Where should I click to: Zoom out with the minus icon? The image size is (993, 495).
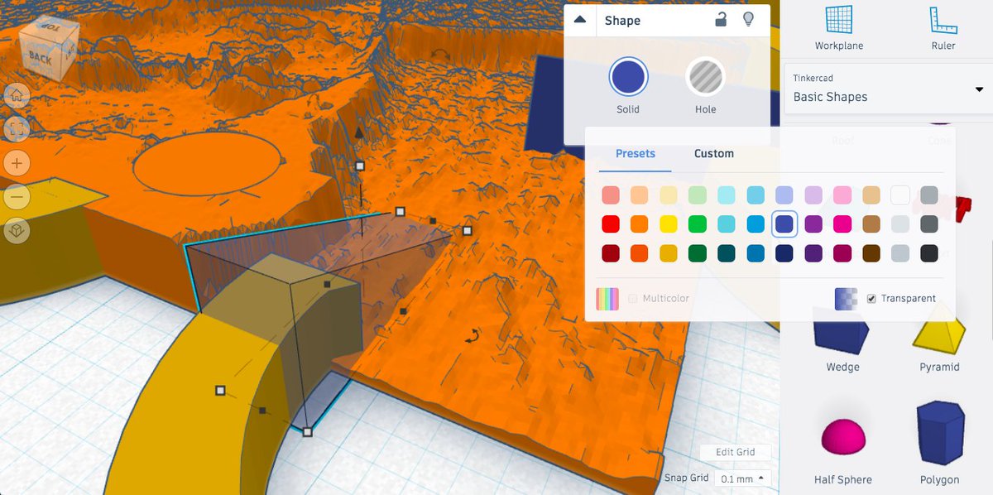pos(16,197)
